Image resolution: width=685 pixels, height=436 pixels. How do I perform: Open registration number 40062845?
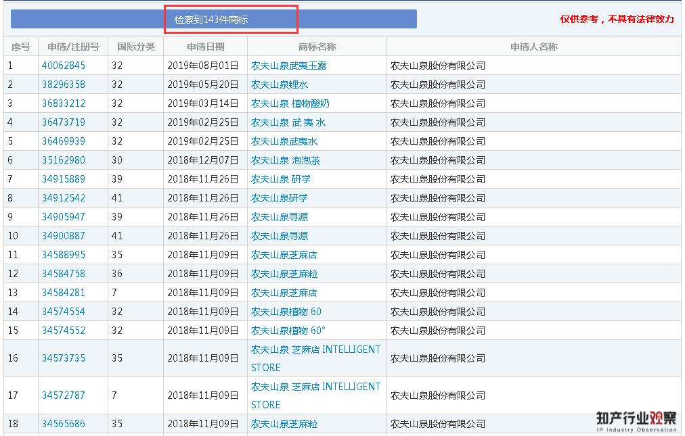click(64, 66)
